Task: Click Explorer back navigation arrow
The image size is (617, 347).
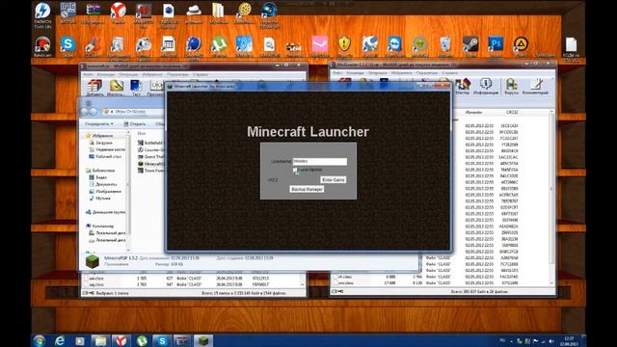Action: point(85,112)
